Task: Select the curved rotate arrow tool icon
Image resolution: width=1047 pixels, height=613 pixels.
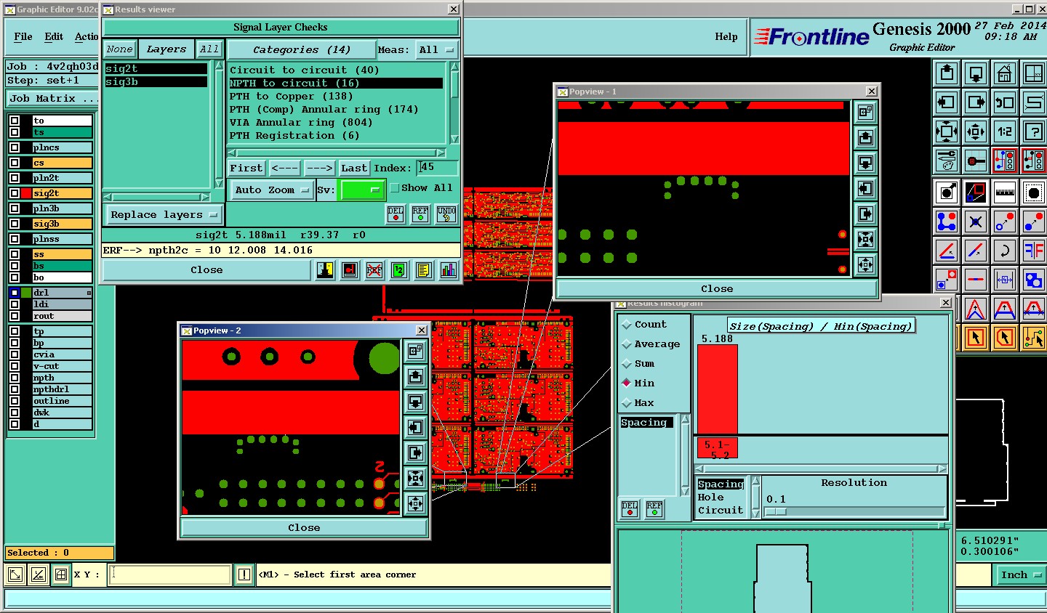Action: click(1005, 251)
